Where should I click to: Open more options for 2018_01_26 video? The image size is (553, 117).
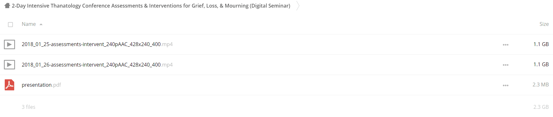click(506, 65)
